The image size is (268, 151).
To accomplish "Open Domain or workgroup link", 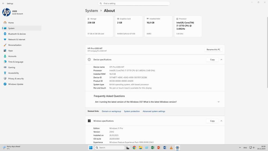I will (111, 111).
